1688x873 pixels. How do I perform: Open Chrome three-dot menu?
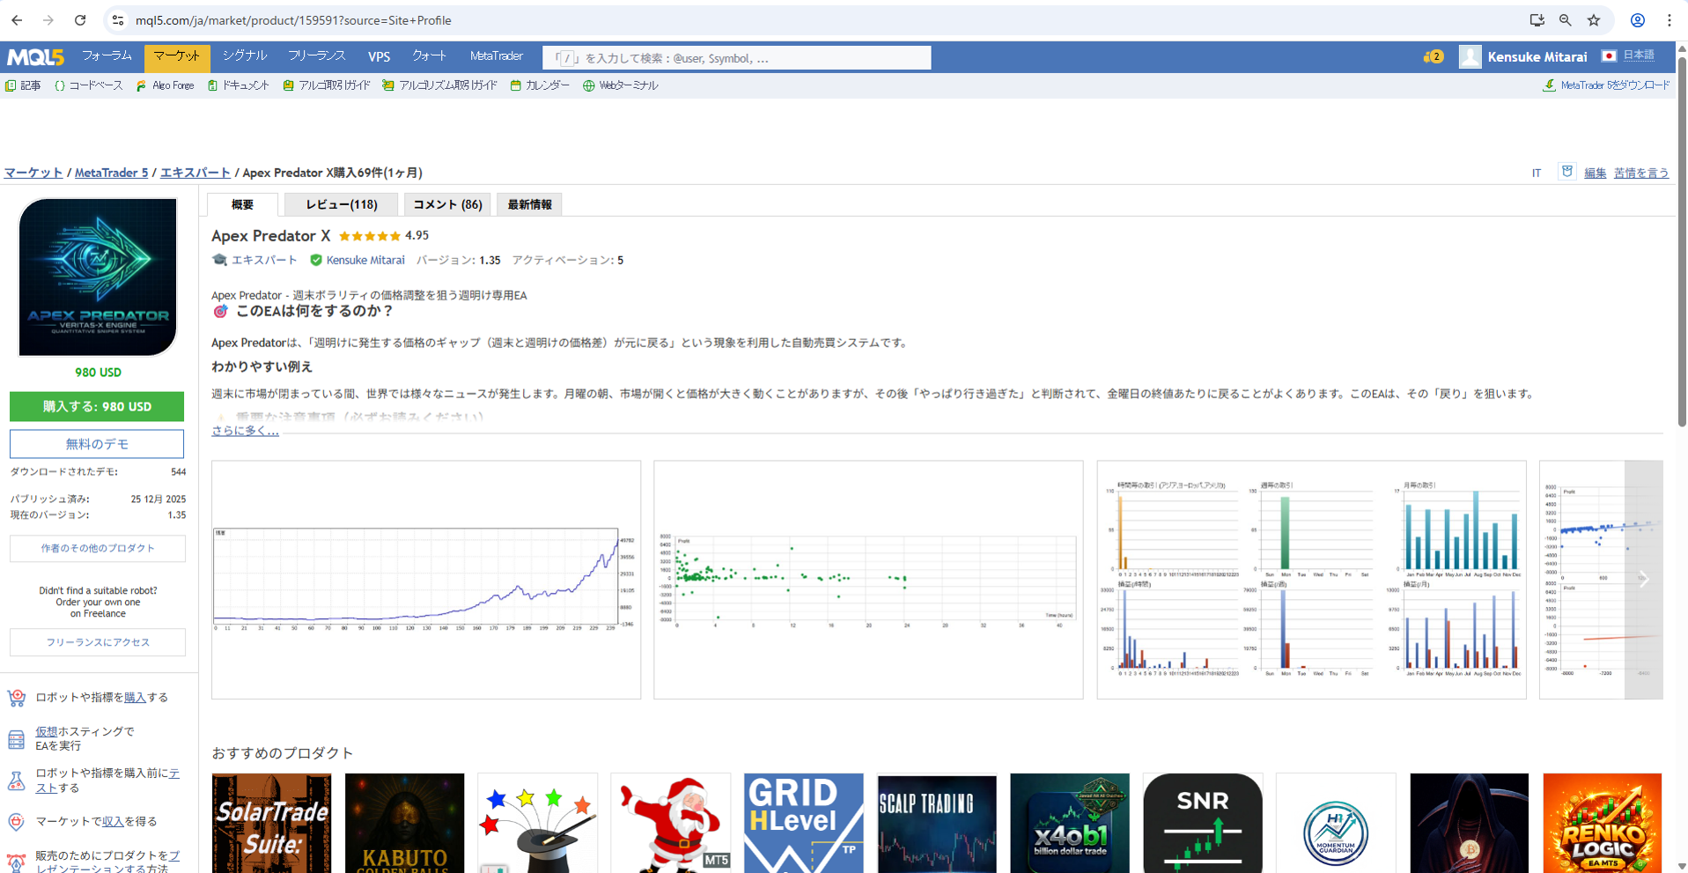click(1670, 20)
